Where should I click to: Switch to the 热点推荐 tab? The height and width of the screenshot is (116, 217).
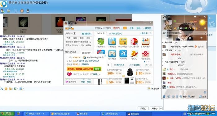pyautogui.click(x=101, y=34)
